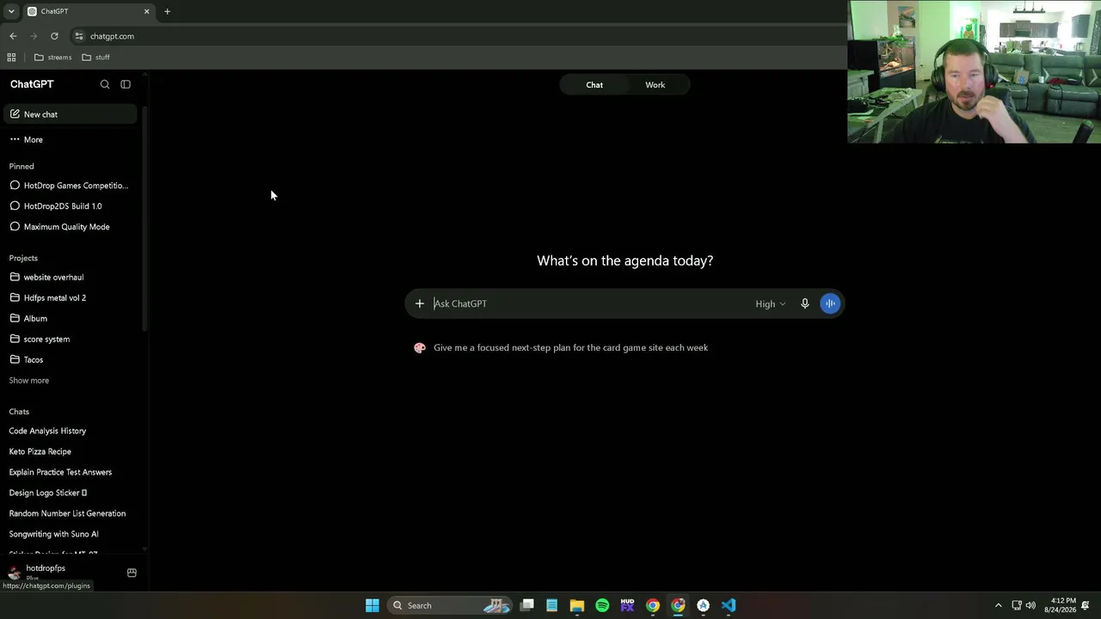
Task: Reload the chatgpt.com page
Action: point(54,36)
